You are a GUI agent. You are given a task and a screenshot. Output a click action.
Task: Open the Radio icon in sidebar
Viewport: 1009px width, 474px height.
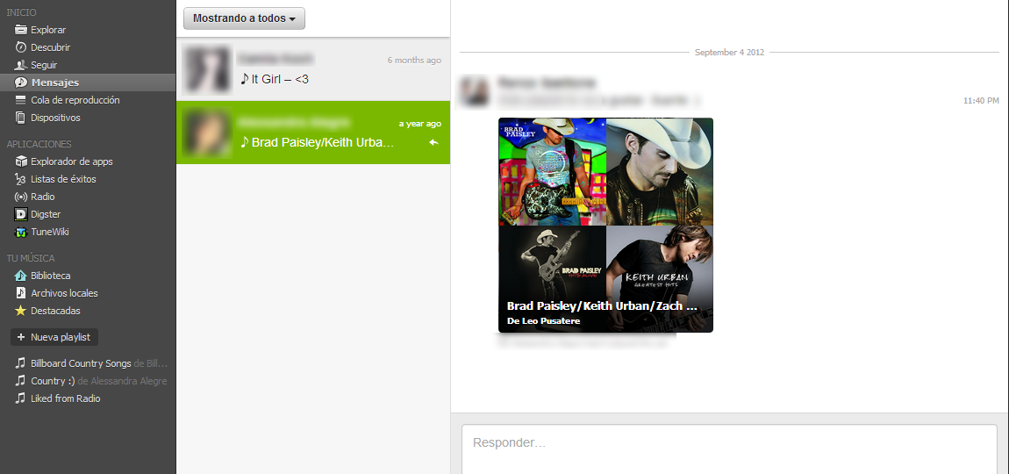(21, 197)
